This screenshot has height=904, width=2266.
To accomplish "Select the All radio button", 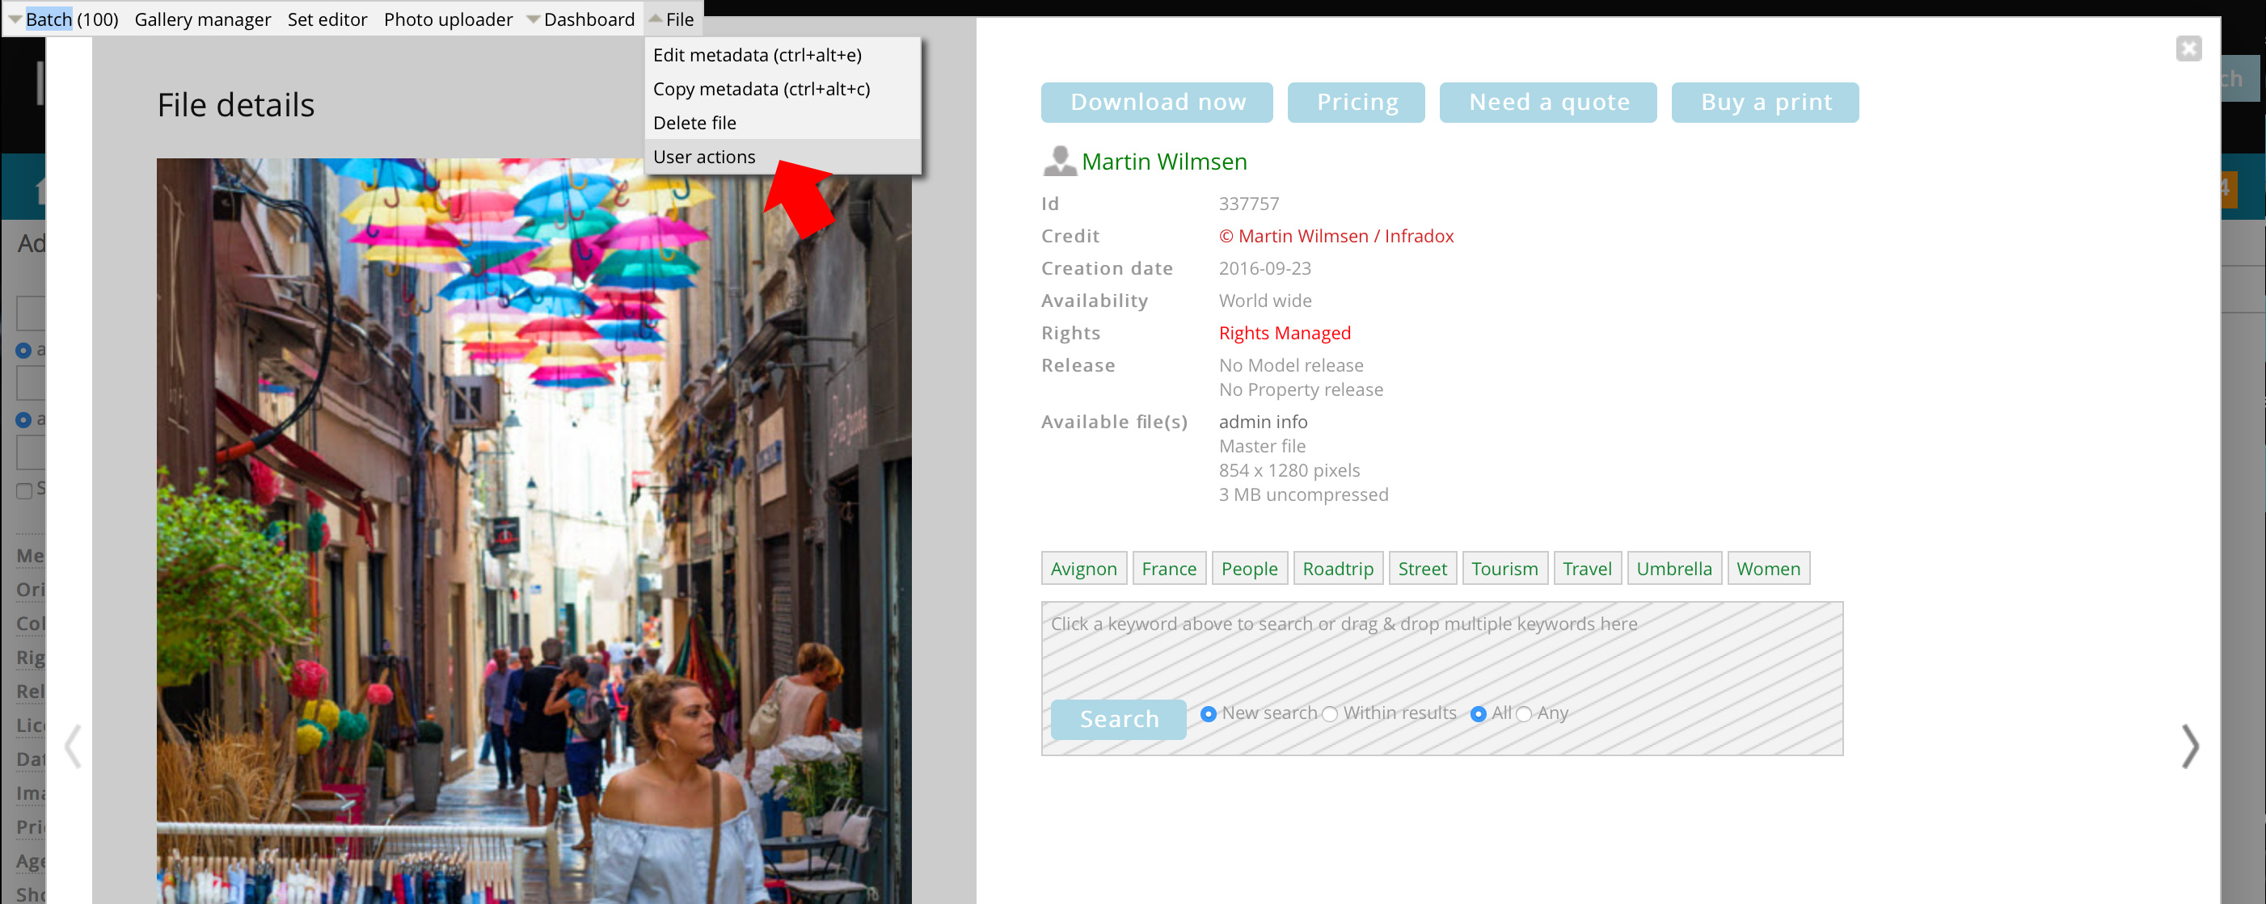I will [x=1479, y=713].
